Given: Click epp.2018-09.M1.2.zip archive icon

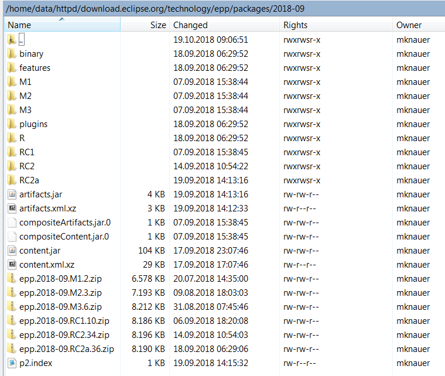Looking at the screenshot, I should [x=12, y=278].
